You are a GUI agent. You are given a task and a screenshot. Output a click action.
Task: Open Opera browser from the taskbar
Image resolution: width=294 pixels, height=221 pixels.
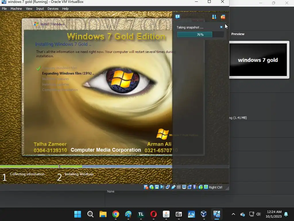click(x=154, y=214)
